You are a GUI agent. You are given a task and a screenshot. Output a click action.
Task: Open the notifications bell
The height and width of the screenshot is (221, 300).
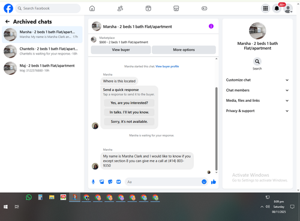tap(277, 8)
